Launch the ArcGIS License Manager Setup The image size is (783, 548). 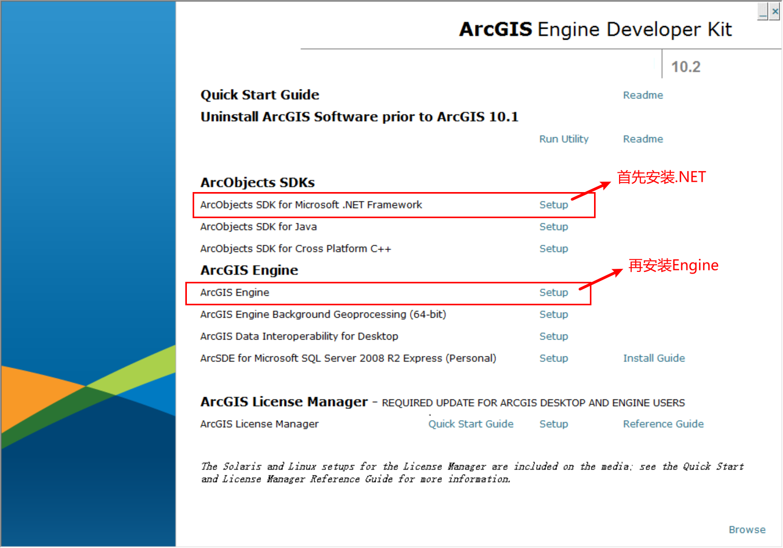point(553,424)
